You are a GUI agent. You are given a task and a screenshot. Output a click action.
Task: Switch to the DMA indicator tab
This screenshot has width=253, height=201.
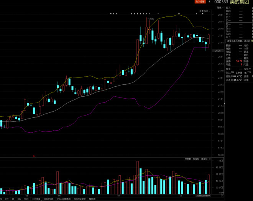point(19,199)
